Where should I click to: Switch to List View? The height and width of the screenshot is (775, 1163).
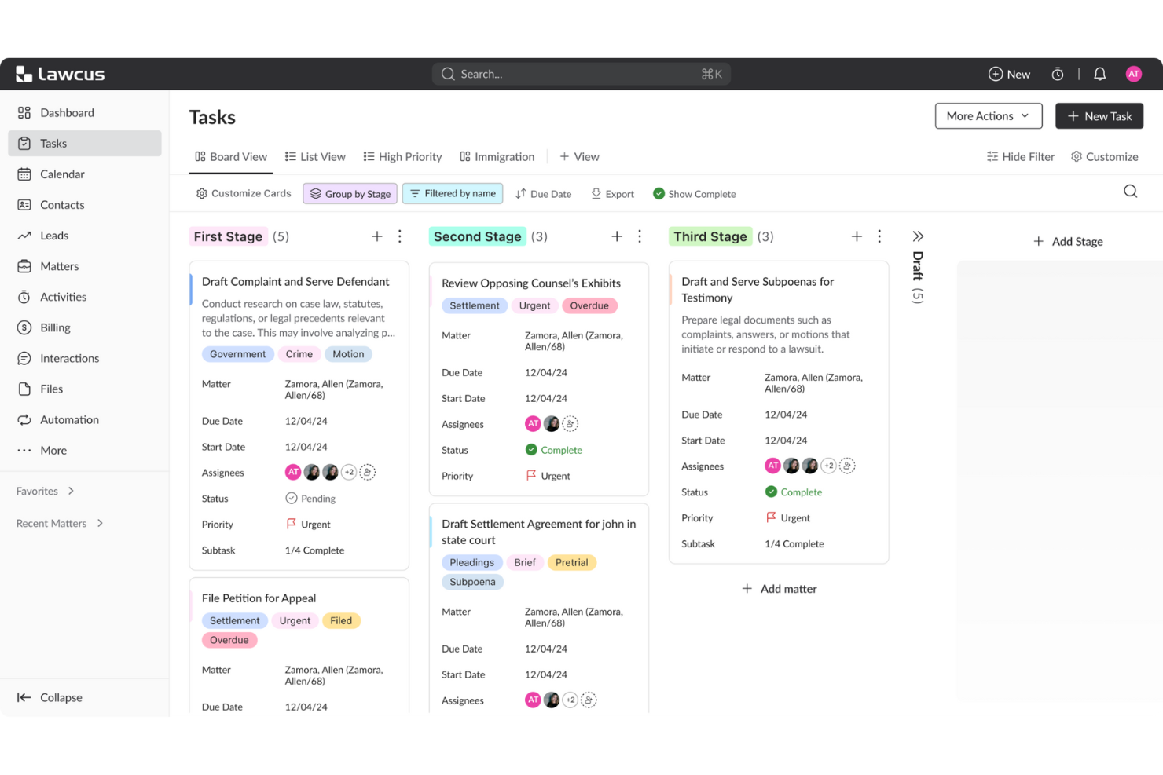pos(315,156)
